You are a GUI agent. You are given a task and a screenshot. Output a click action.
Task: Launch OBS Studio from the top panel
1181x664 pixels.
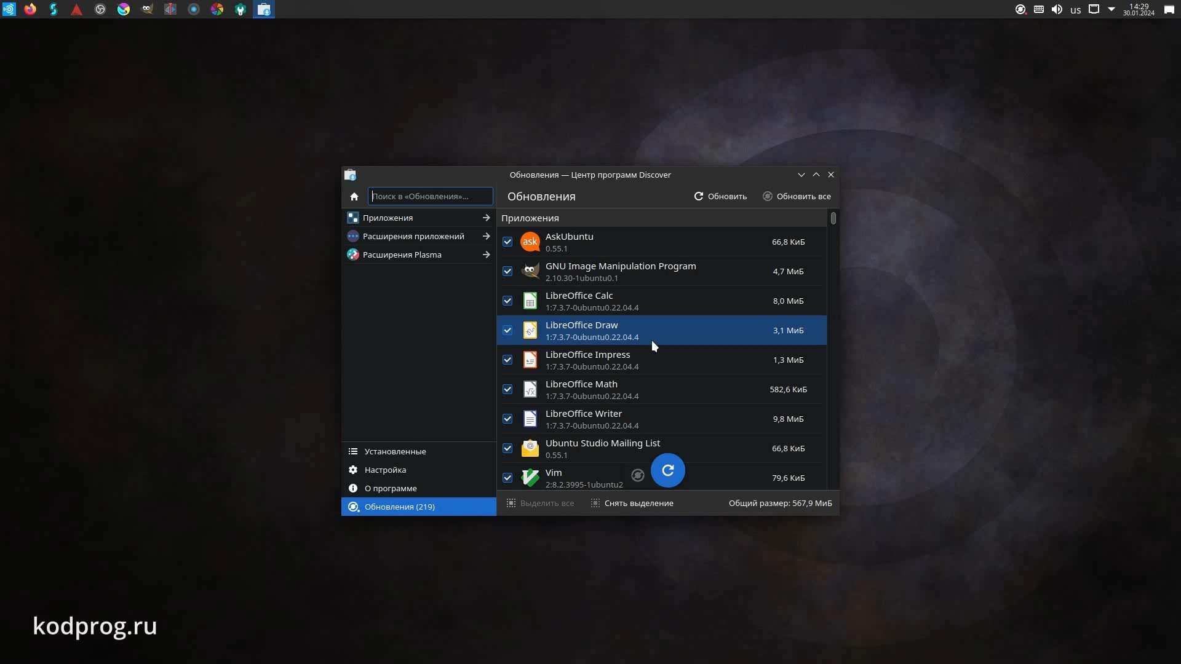pos(100,9)
